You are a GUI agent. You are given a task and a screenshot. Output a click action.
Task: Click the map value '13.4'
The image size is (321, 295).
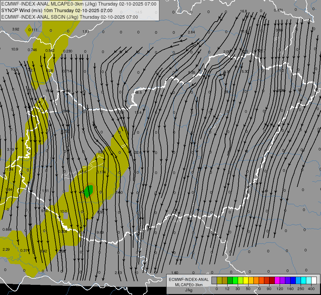point(138,112)
